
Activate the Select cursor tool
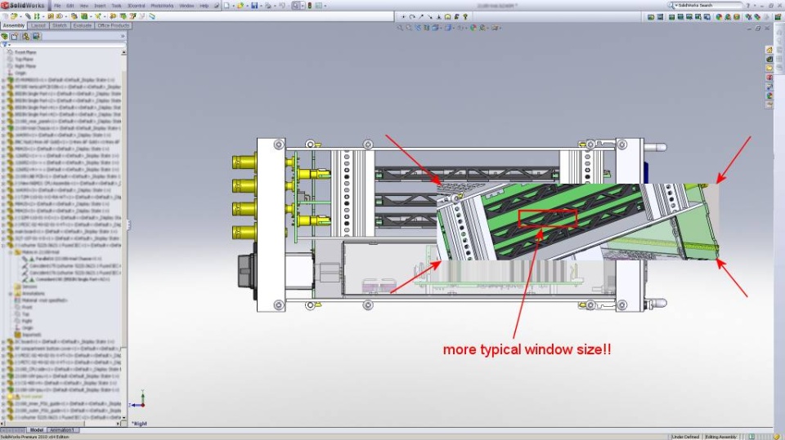(x=296, y=6)
